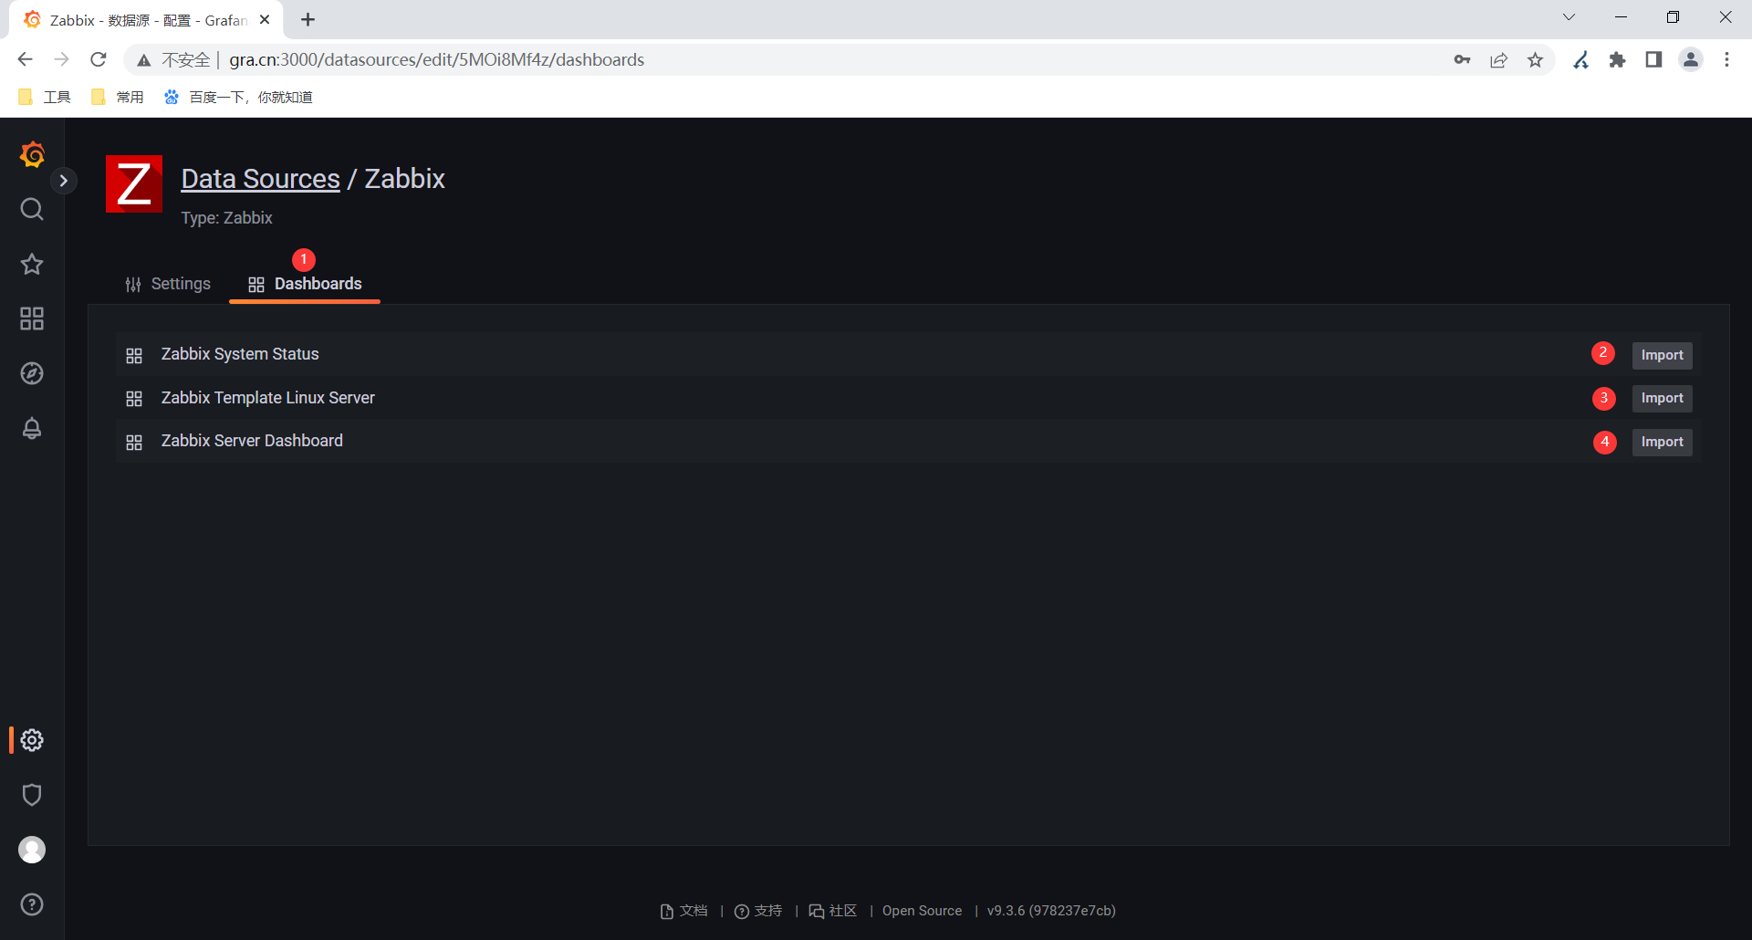Image resolution: width=1752 pixels, height=940 pixels.
Task: Select the Zabbix Template Linux Server text
Action: tap(268, 398)
